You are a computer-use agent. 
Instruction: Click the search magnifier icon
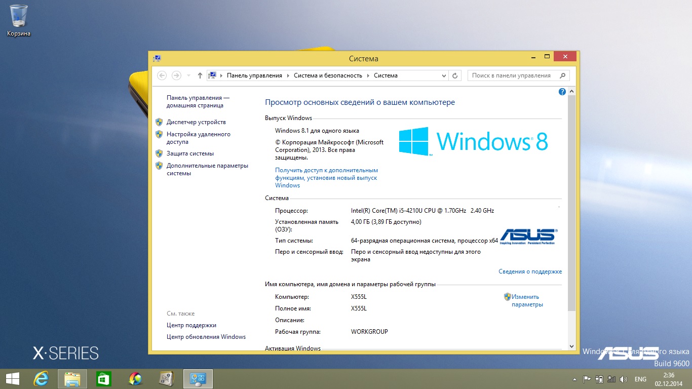pos(562,75)
